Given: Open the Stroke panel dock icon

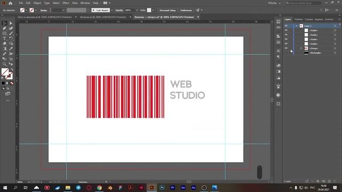Looking at the screenshot, I should [x=278, y=42].
